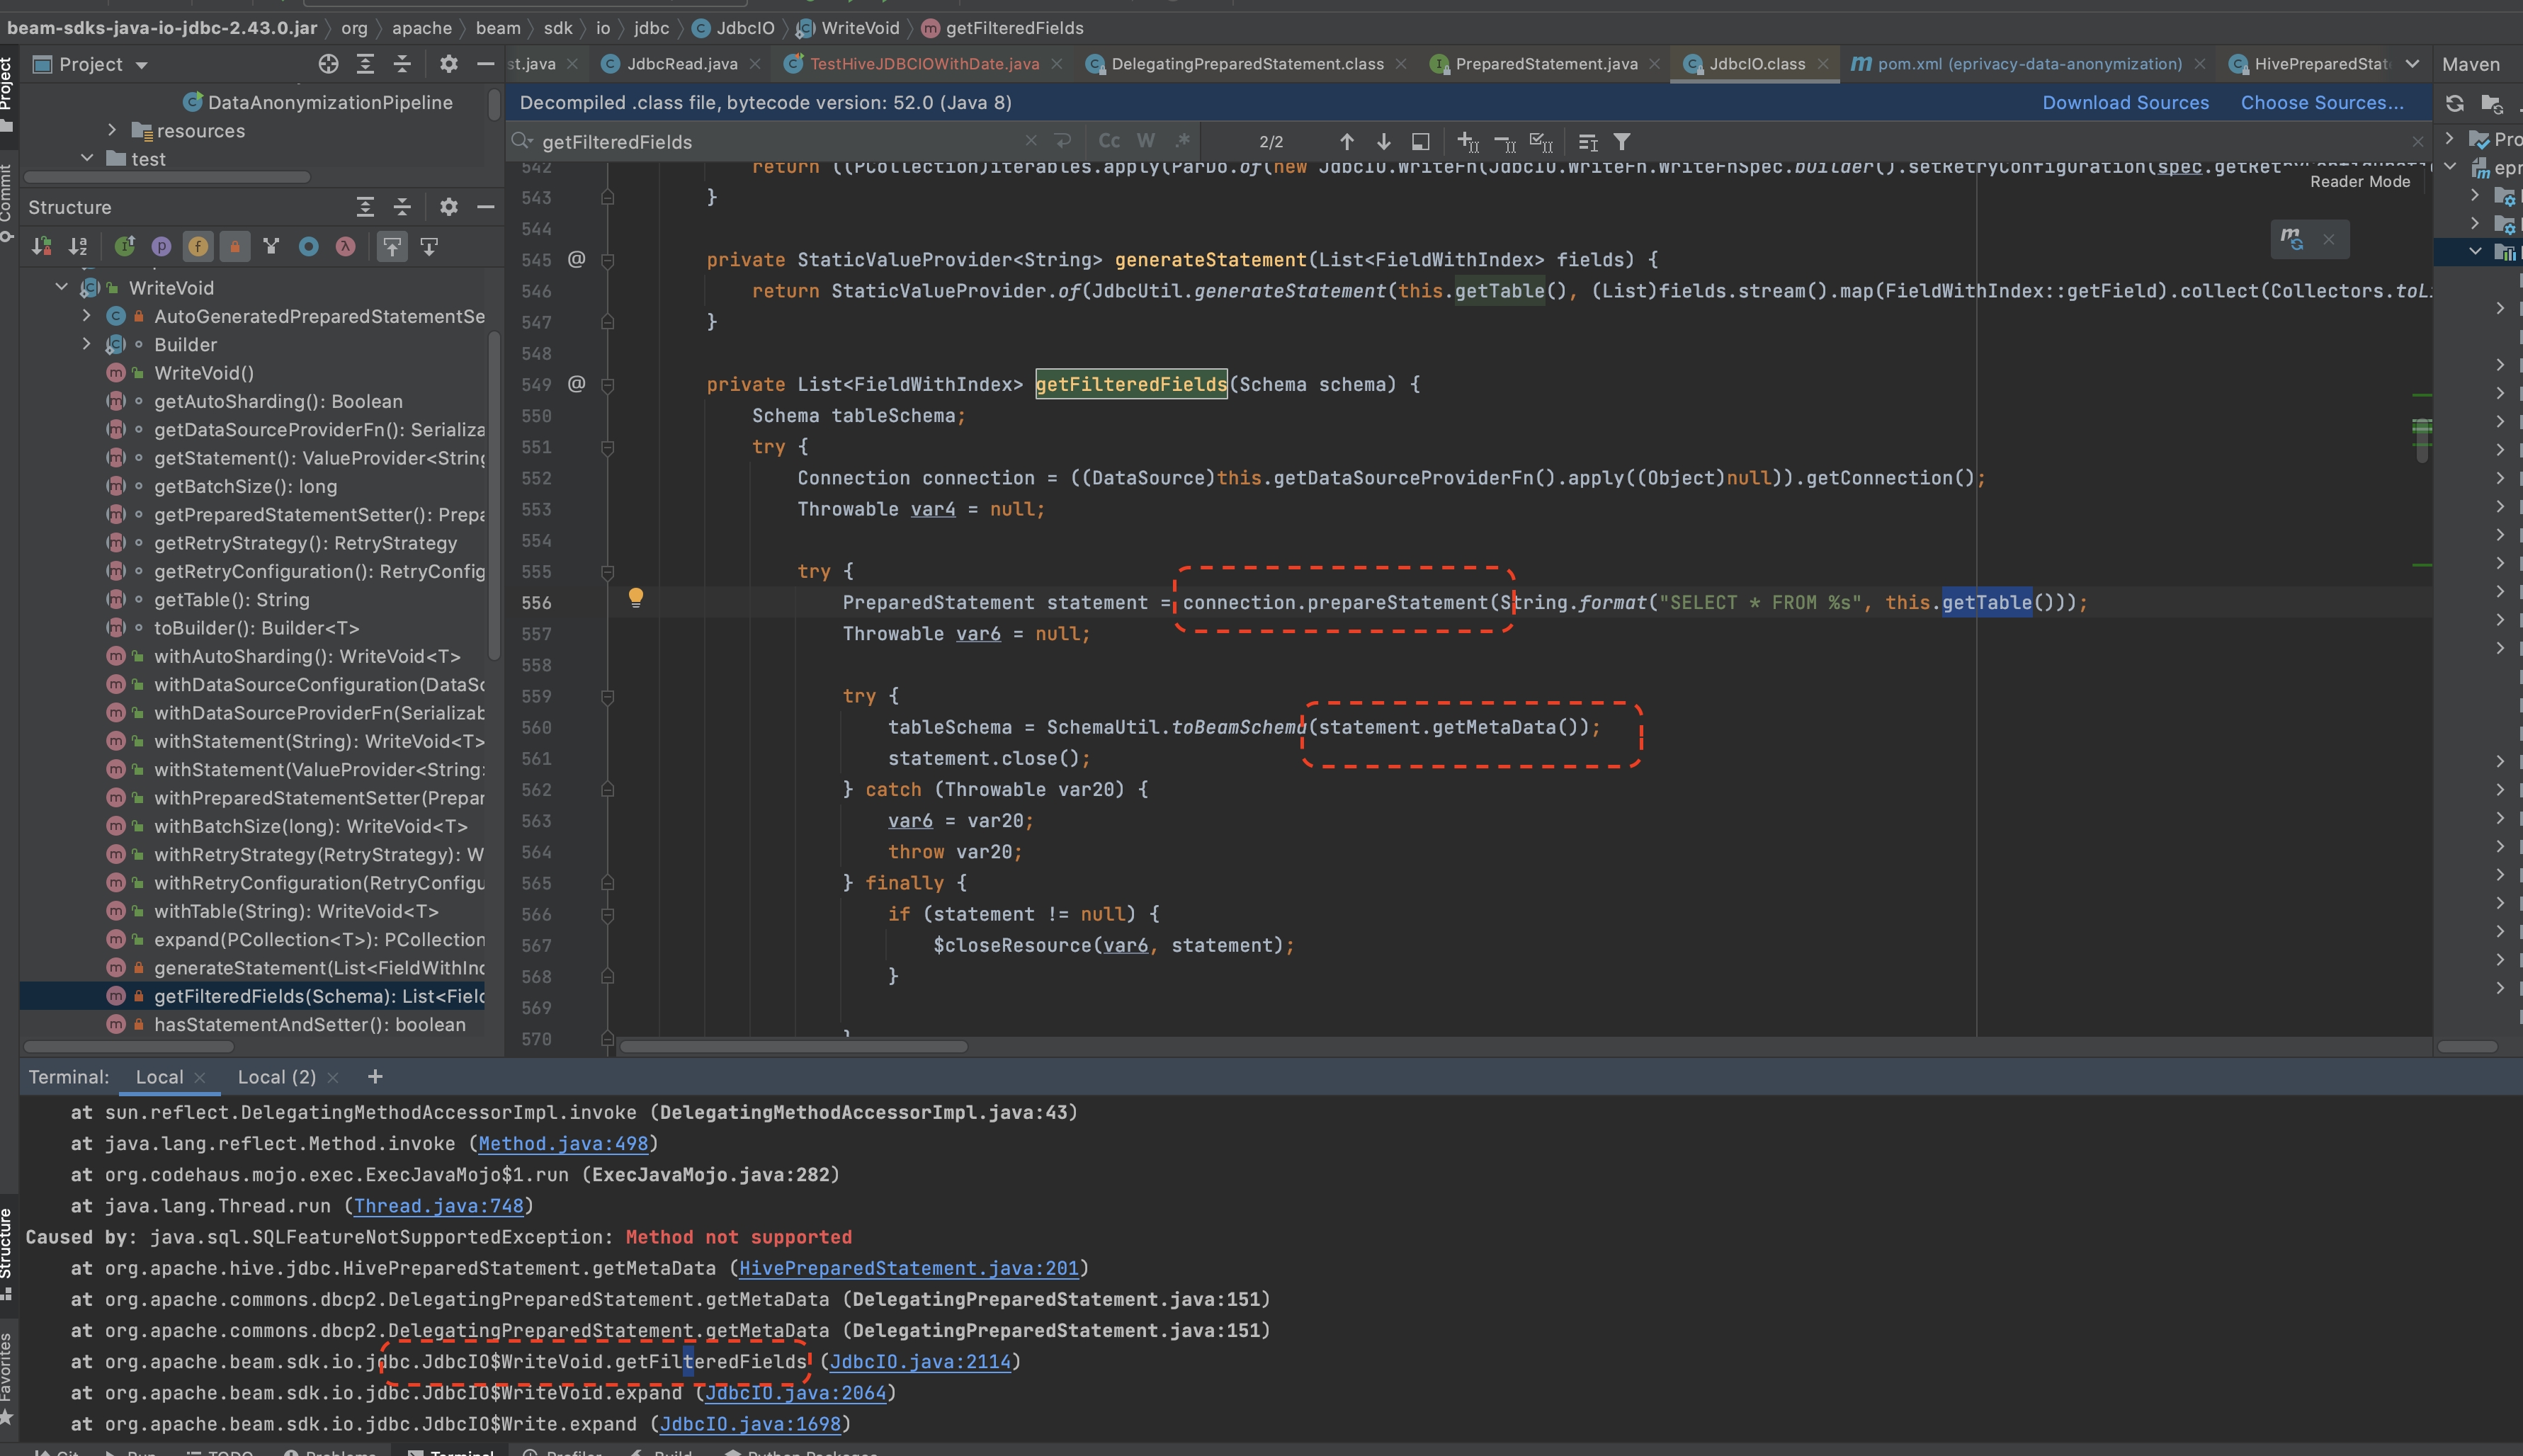Switch to the JdbcRead.java tab
Viewport: 2523px width, 1456px height.
tap(682, 64)
